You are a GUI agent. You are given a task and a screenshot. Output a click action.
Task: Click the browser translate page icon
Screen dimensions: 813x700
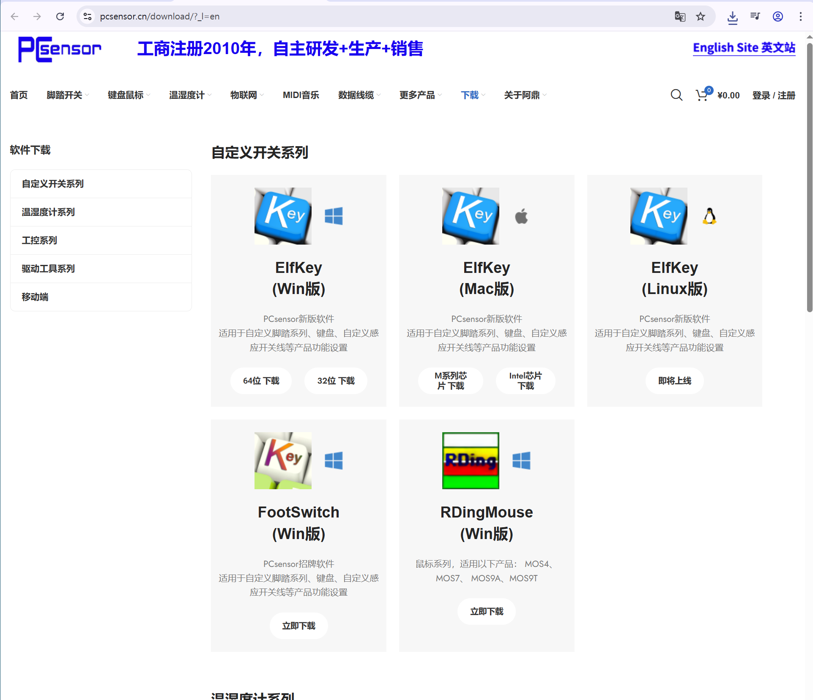tap(679, 16)
